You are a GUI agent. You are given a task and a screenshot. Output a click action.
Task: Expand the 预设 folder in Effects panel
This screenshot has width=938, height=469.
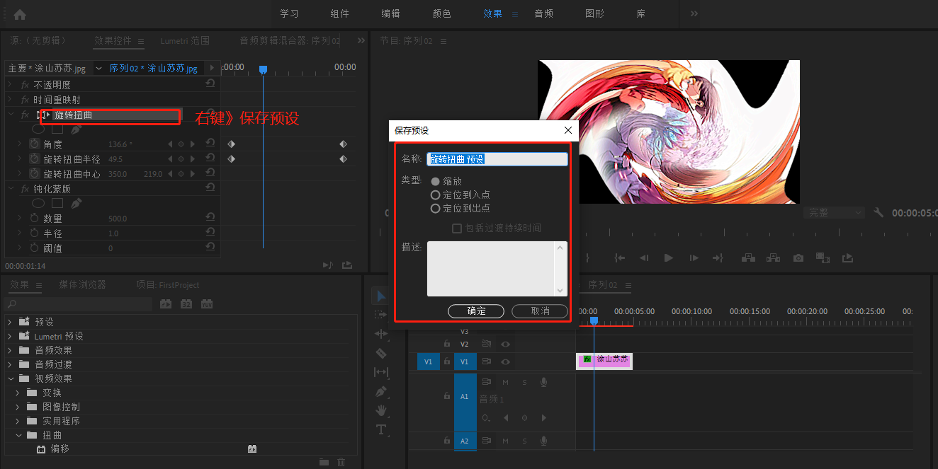point(10,322)
